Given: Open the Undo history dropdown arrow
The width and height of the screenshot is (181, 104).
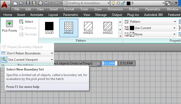Looking at the screenshot, I should pyautogui.click(x=51, y=3).
